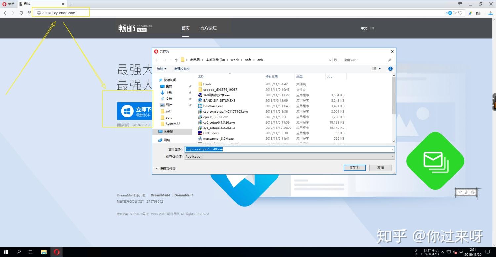Toggle the bookmark heart in address bar
The image size is (496, 257).
pyautogui.click(x=460, y=13)
